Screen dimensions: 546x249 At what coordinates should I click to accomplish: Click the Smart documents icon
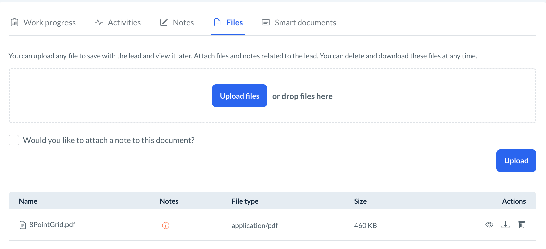click(x=266, y=22)
